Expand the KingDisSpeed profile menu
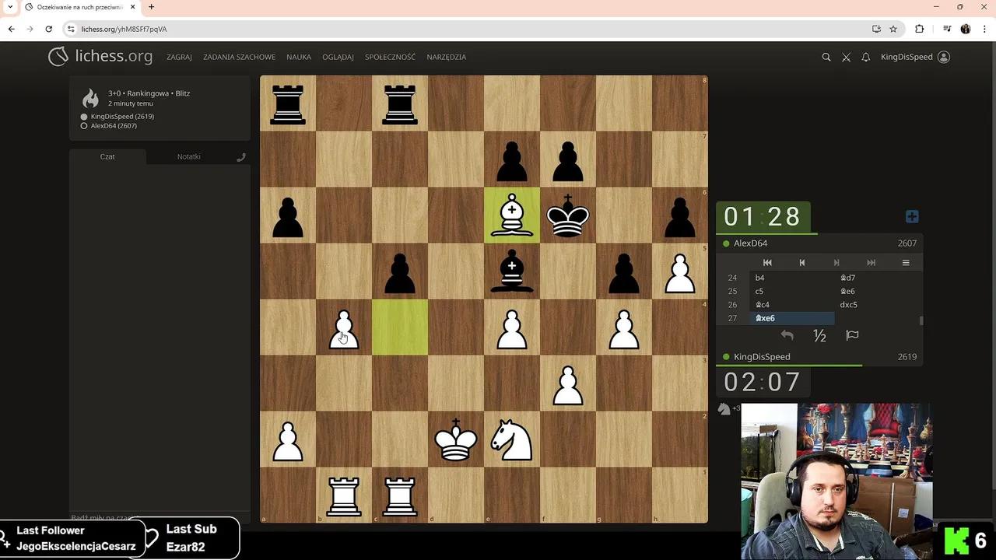This screenshot has height=560, width=996. point(915,57)
